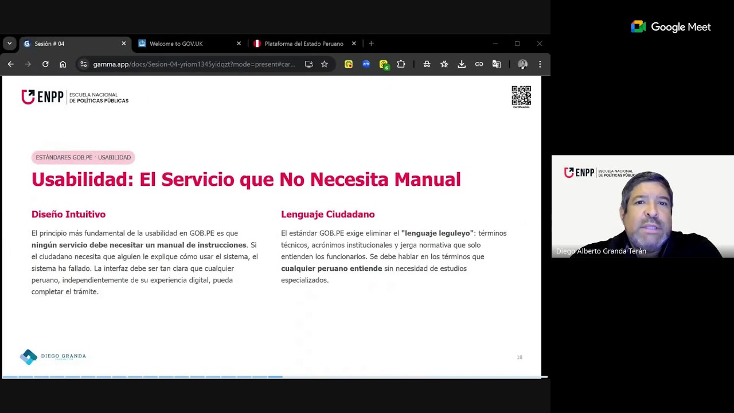Viewport: 734px width, 413px height.
Task: Click the Lenguaje Ciudadano heading
Action: coord(327,214)
